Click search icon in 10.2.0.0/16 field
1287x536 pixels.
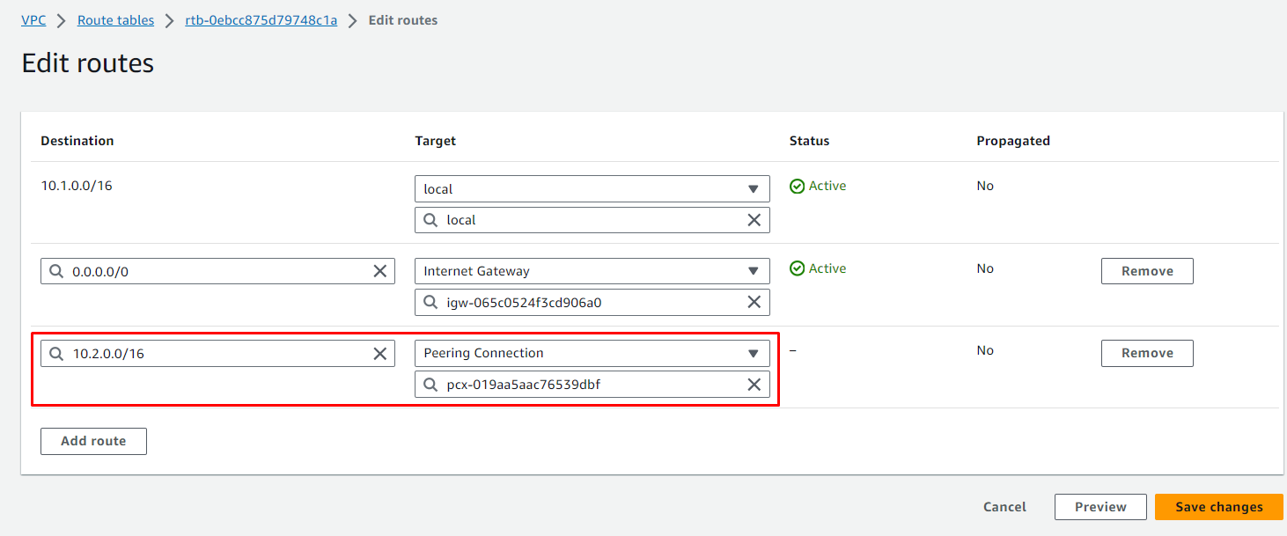point(56,353)
